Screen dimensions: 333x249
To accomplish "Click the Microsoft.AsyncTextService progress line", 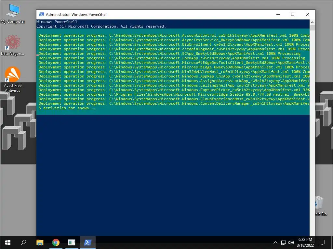I will tap(174, 40).
